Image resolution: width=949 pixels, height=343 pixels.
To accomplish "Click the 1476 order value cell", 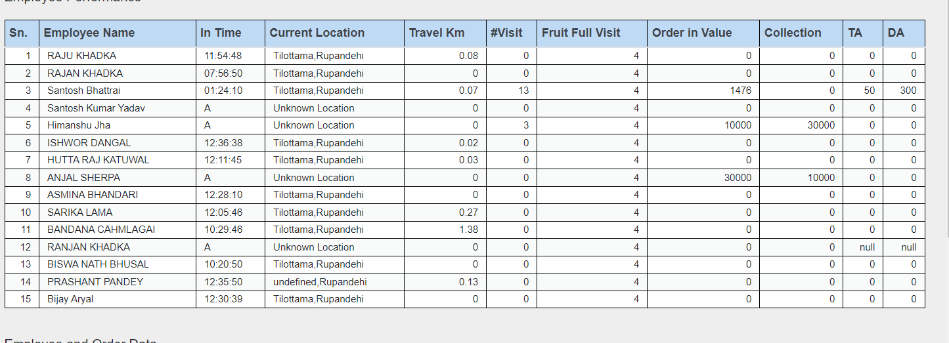I will tap(740, 91).
